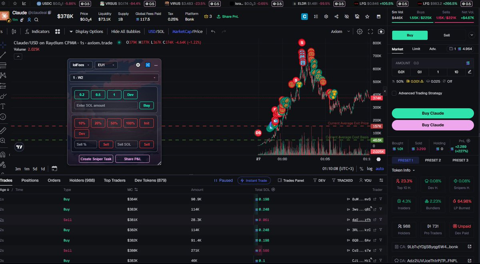Open token settings hexagon icon
Viewport: 480px width, 264px height.
(326, 17)
